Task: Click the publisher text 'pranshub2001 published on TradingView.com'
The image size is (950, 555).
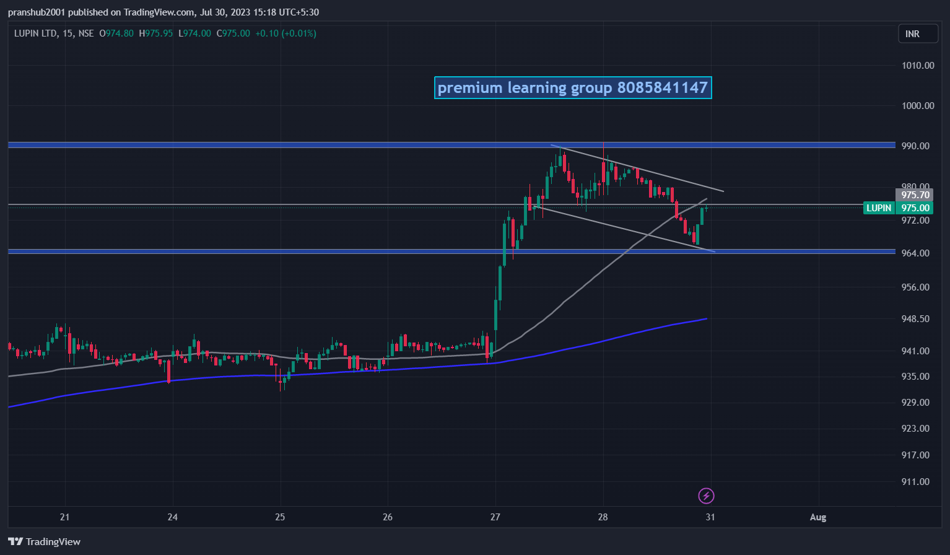Action: click(101, 12)
